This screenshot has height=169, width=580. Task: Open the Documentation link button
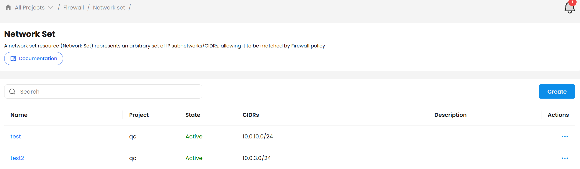point(34,59)
